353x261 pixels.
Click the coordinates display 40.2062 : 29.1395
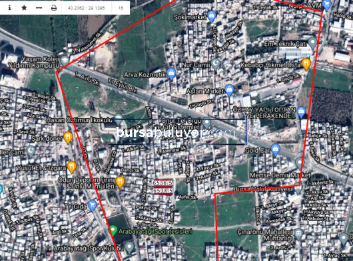click(x=86, y=8)
